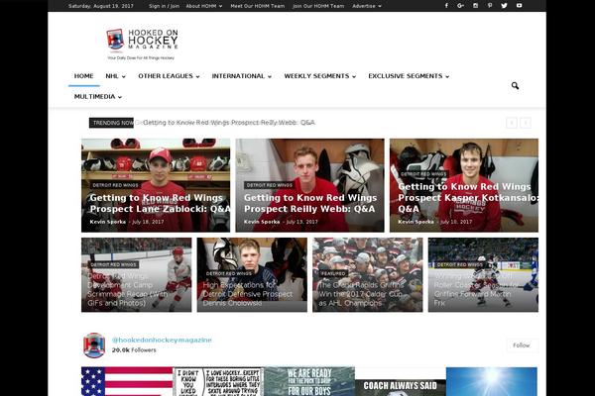Click the Follow button
The width and height of the screenshot is (595, 396).
tap(522, 346)
